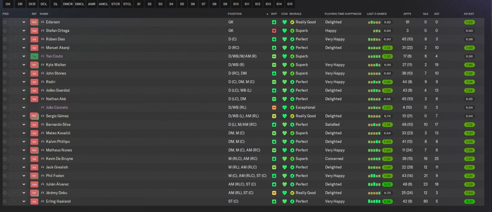
Task: Select the GK position tab
Action: [x=8, y=4]
